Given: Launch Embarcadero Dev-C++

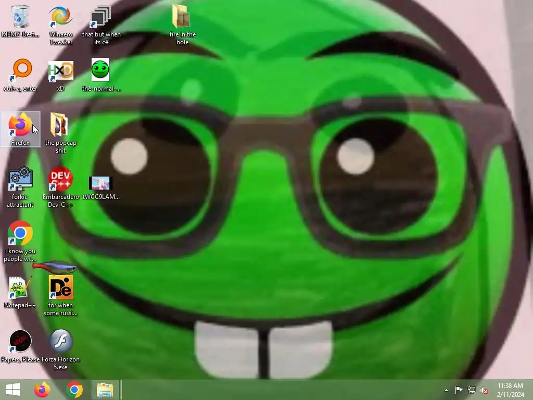Looking at the screenshot, I should pos(60,187).
